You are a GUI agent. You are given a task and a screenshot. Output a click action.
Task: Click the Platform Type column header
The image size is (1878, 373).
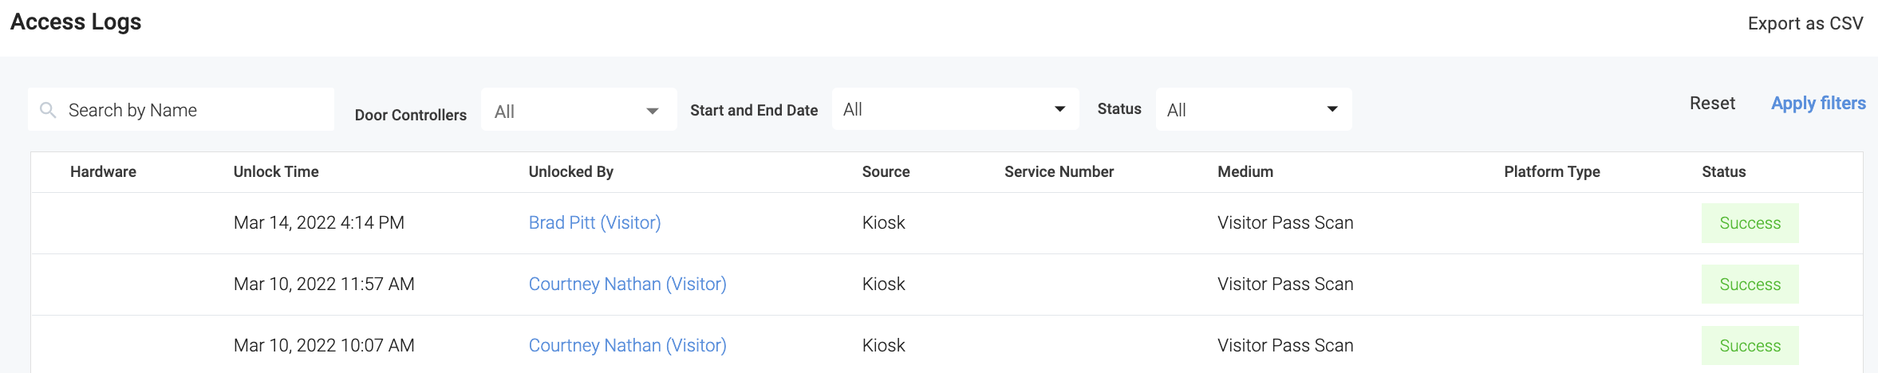(x=1552, y=172)
